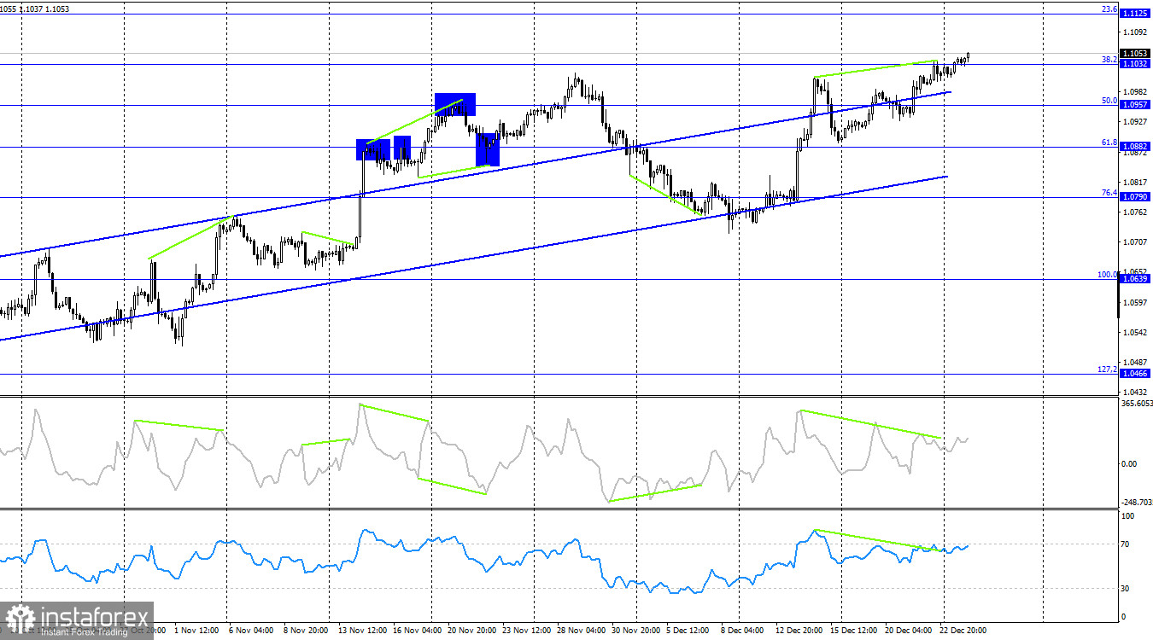Click the -248.703 indicator scale value
This screenshot has height=640, width=1153.
click(1136, 503)
